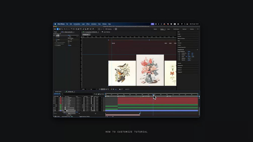253x142 pixels.
Task: Open the File menu
Action: [x=67, y=24]
